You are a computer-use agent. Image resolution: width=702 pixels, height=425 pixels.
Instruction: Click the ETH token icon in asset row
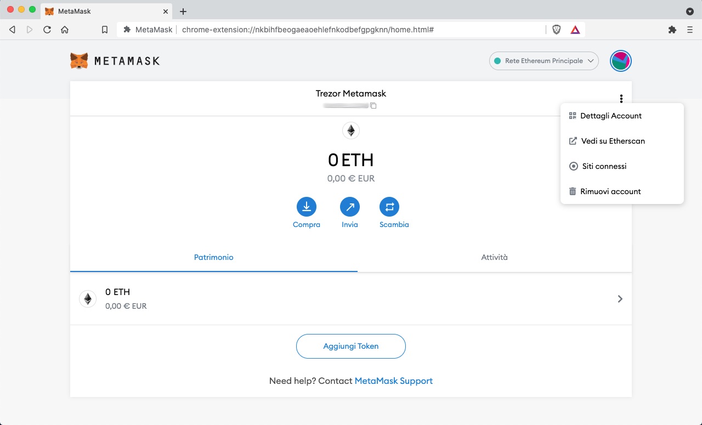pos(88,299)
